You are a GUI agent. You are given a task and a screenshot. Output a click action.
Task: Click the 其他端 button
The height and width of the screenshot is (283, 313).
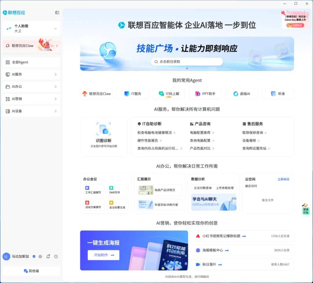click(x=31, y=271)
